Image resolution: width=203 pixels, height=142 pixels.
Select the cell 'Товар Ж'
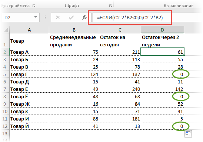click(x=29, y=104)
